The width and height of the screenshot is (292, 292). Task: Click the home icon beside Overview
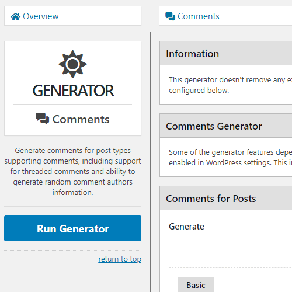(x=15, y=16)
